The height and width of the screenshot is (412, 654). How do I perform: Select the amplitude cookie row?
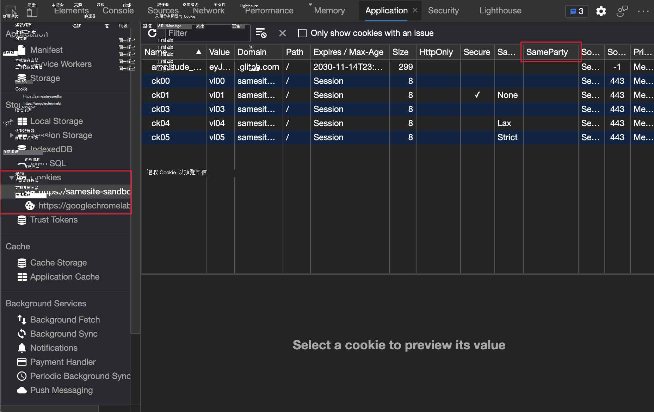click(397, 67)
